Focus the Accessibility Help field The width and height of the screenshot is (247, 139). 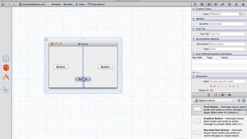tap(227, 49)
